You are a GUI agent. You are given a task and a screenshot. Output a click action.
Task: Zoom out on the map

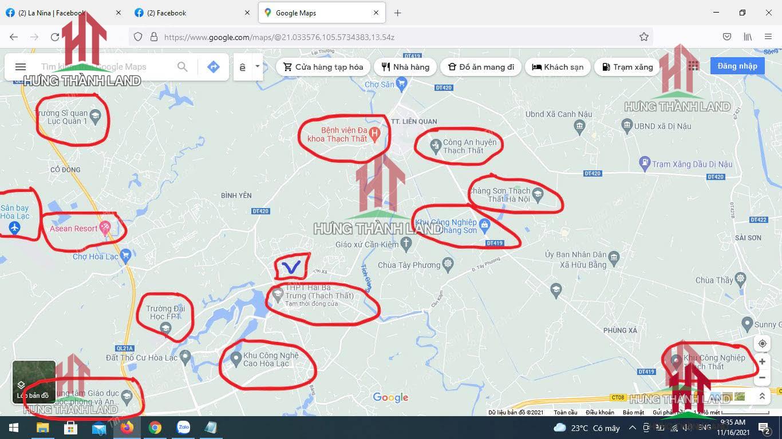click(x=762, y=377)
